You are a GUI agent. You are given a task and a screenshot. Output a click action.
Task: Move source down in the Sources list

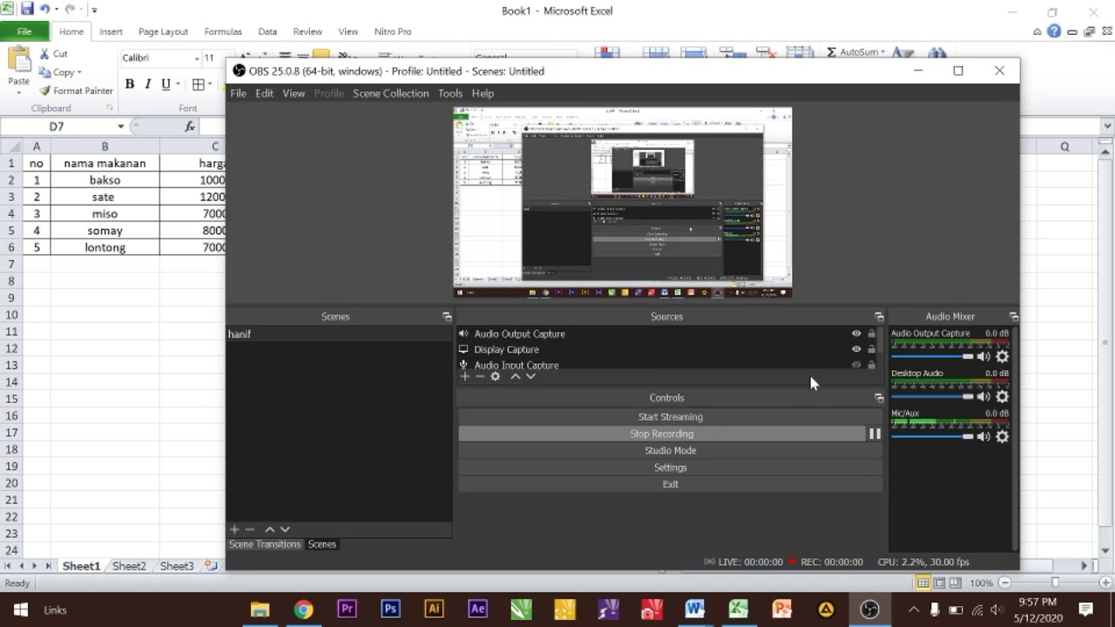point(530,376)
